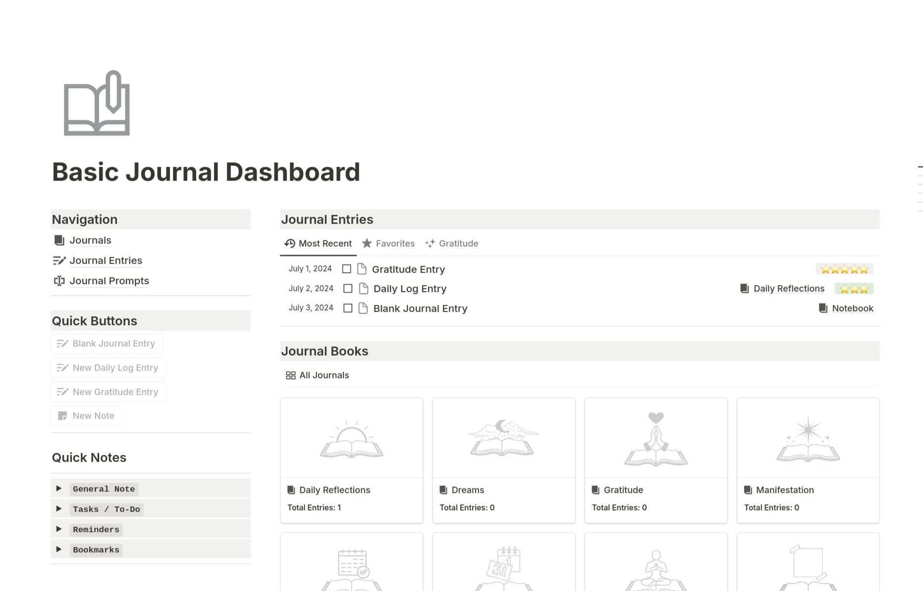The height and width of the screenshot is (591, 923).
Task: Click the page icon beside Daily Log Entry
Action: pos(363,289)
